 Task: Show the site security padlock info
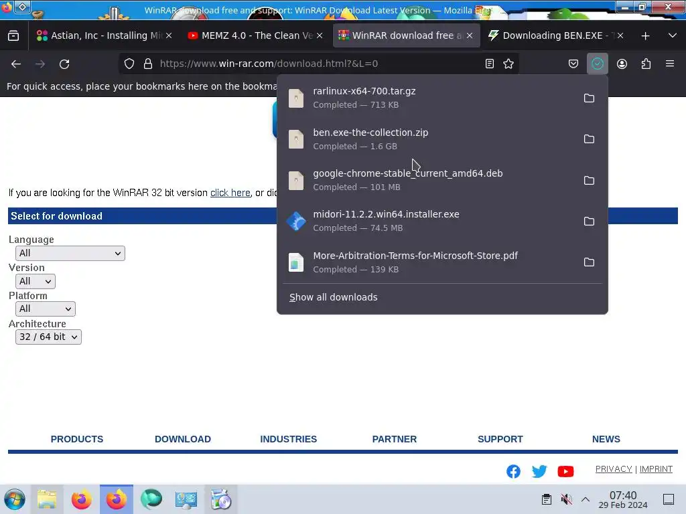(148, 64)
